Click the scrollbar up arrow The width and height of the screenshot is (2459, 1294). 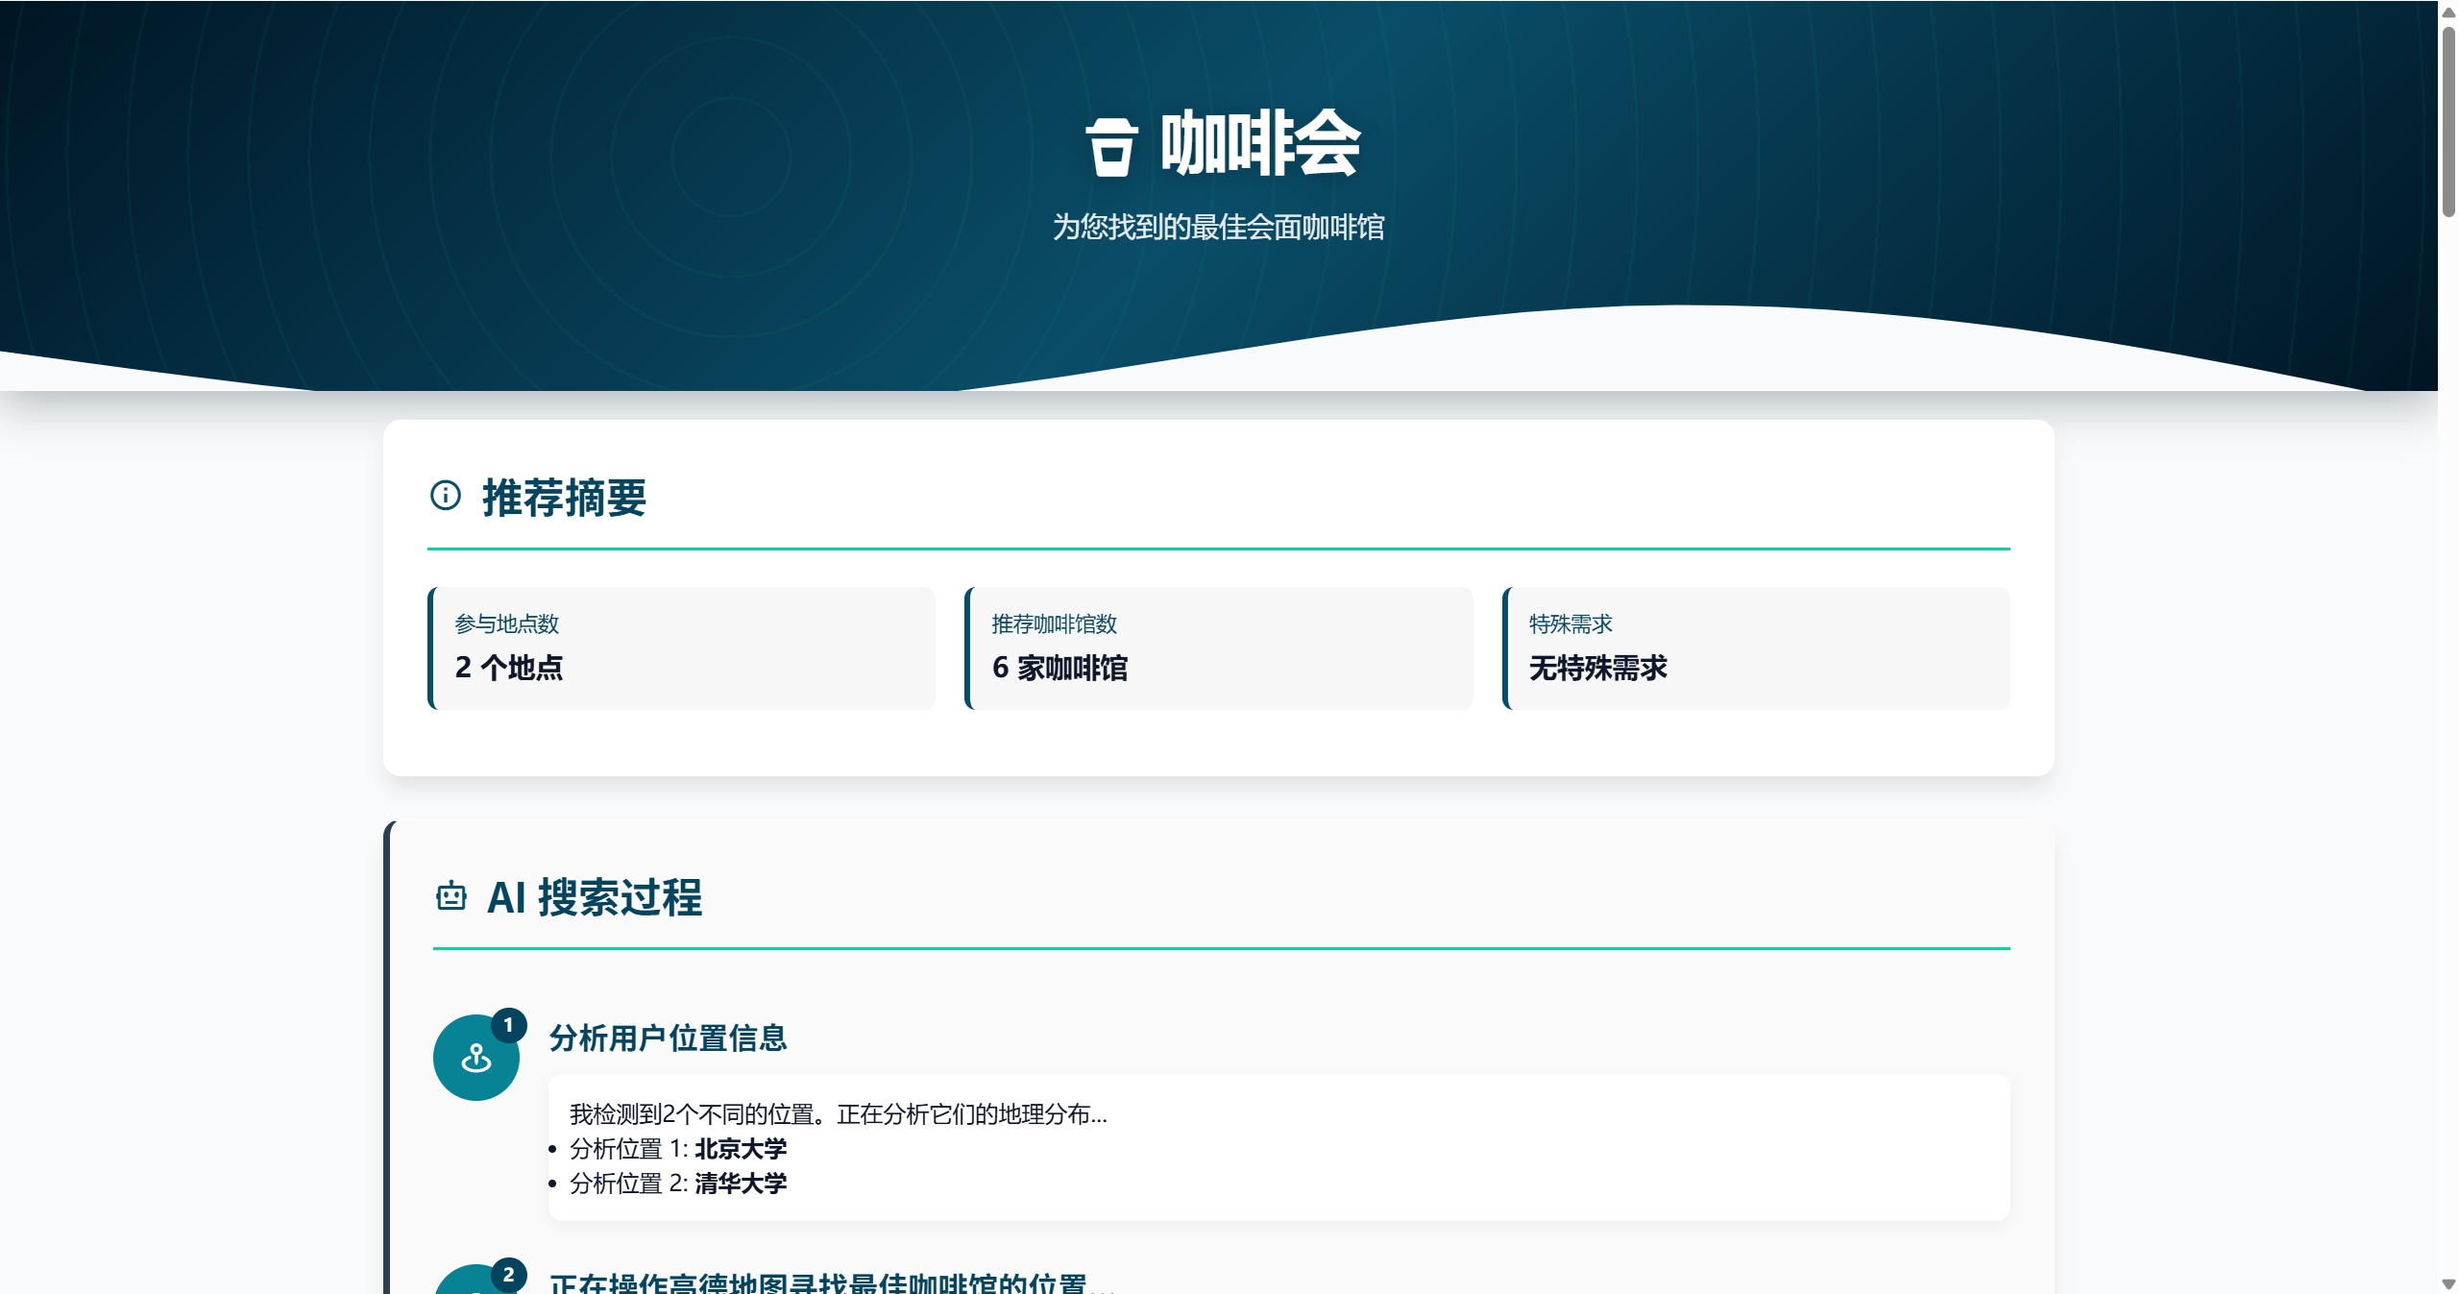(x=2448, y=12)
